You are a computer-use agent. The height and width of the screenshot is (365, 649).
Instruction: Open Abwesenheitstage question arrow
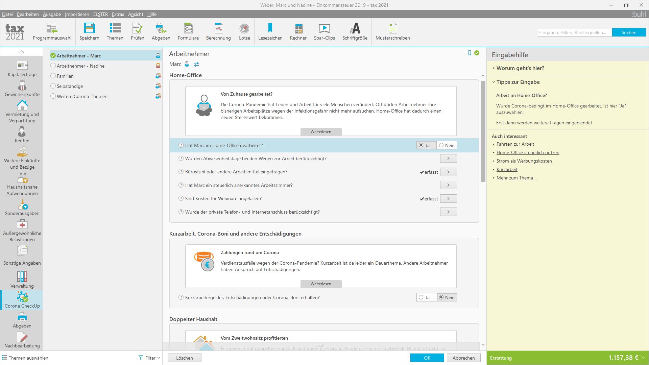(448, 159)
